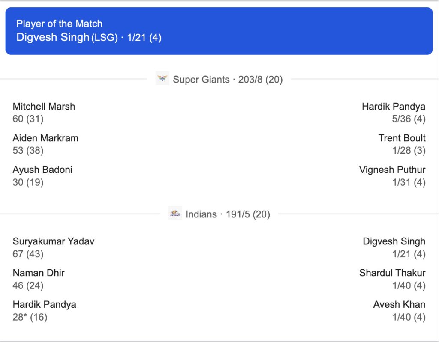Open Mitchell Marsh's player name

pos(44,107)
